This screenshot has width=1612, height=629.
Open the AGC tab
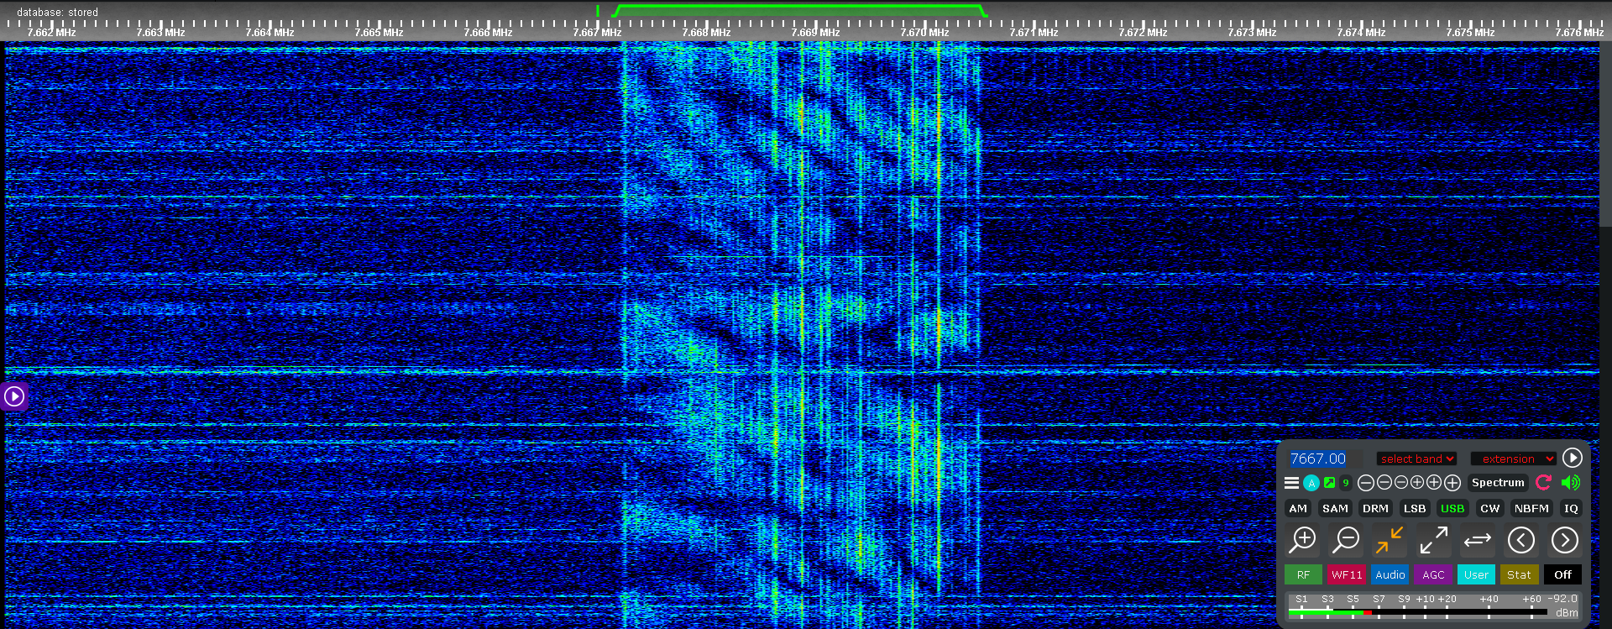tap(1433, 574)
